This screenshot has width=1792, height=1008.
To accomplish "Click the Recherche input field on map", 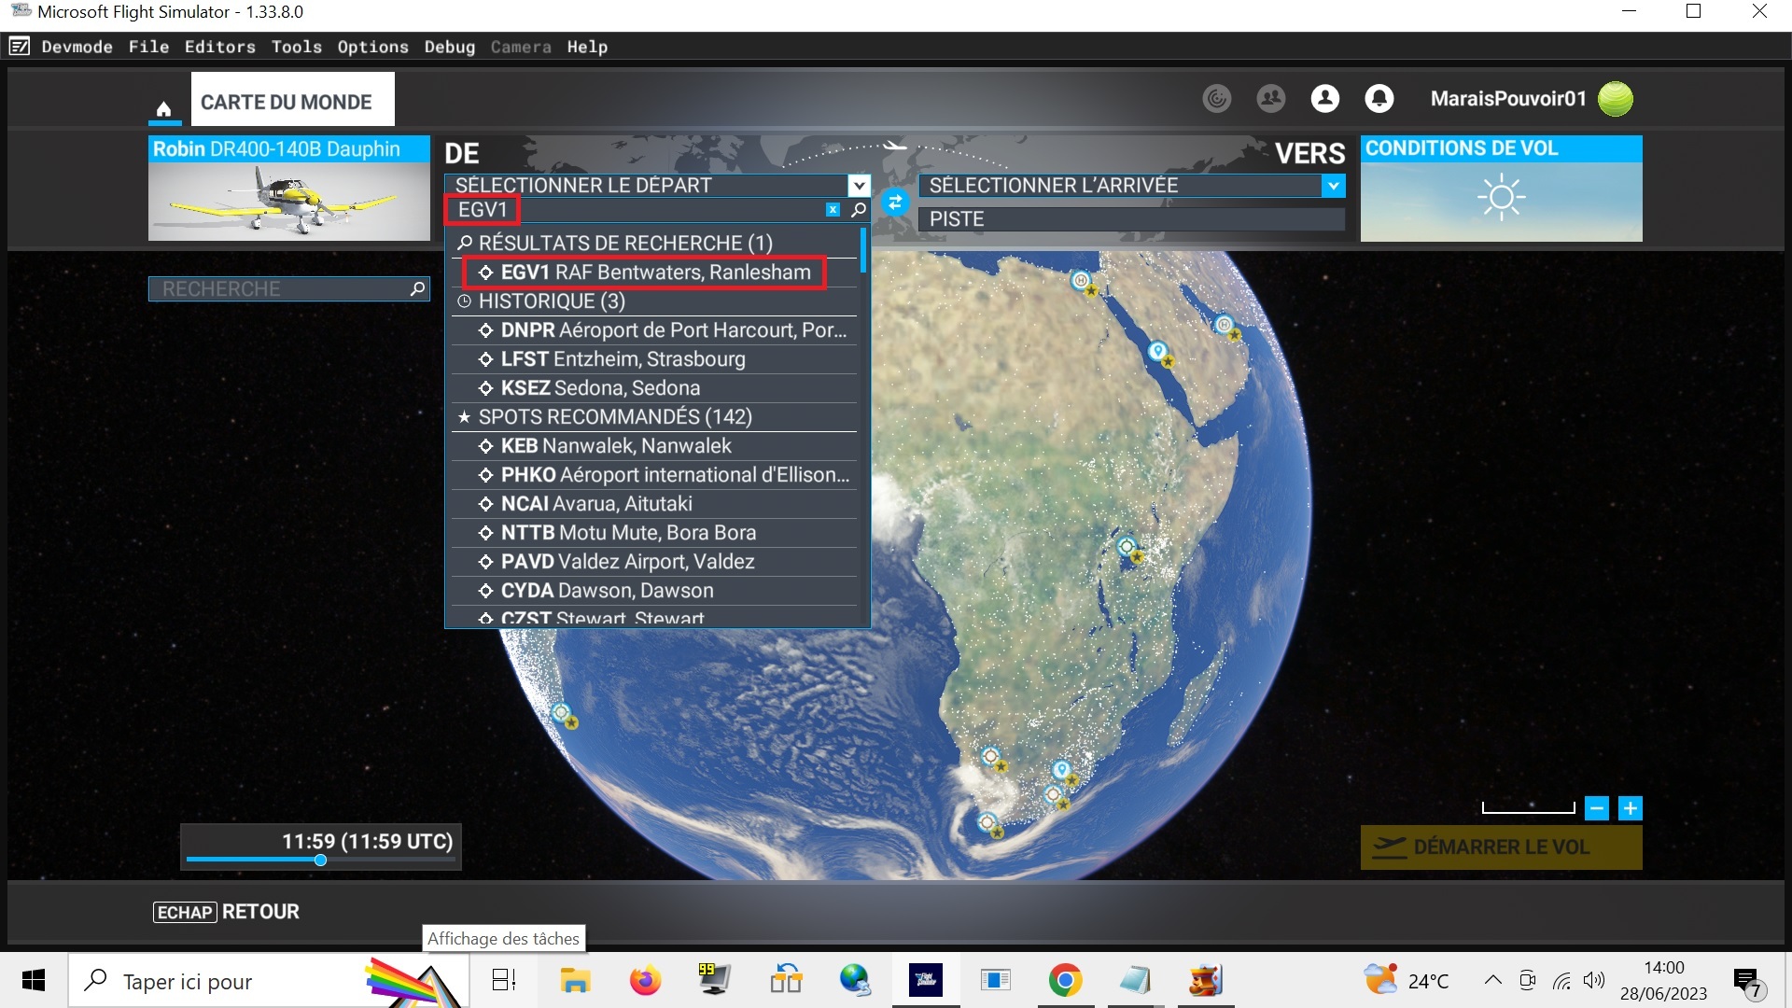I will tap(280, 289).
